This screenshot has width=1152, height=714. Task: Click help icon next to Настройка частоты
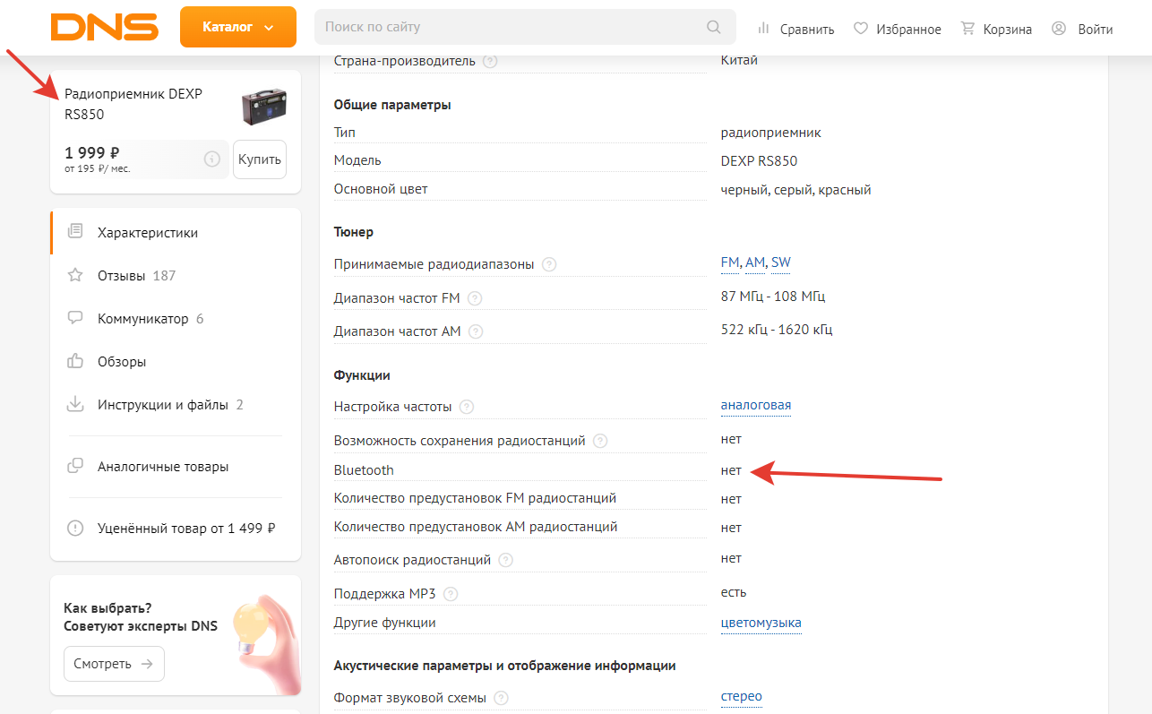pyautogui.click(x=467, y=408)
